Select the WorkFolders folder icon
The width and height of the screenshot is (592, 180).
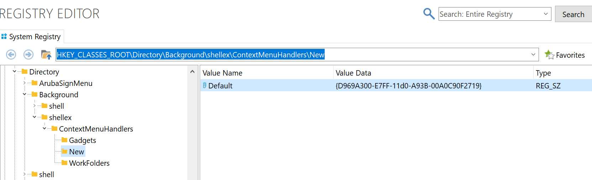pos(64,163)
